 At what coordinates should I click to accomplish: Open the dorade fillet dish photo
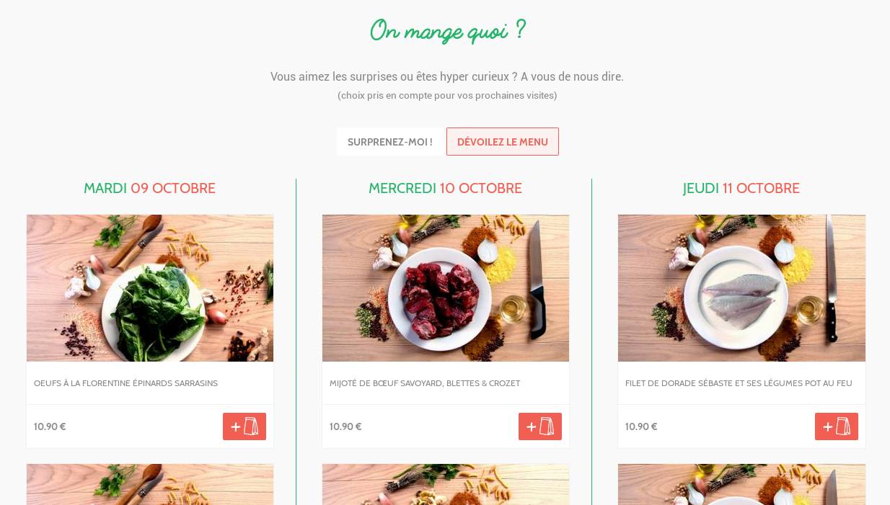[741, 288]
